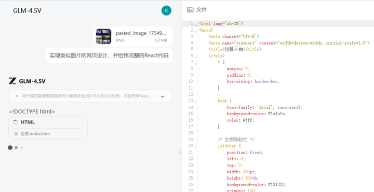Click the HTML loading spinner icon
Viewport: 374px width, 192px height.
tap(15, 122)
